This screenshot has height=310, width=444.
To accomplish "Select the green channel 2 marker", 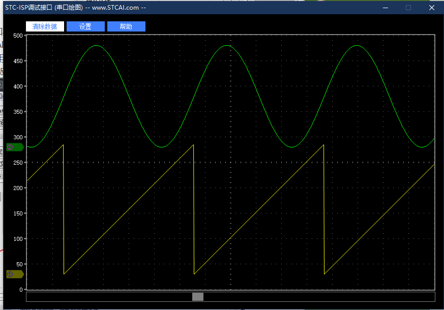I will pyautogui.click(x=15, y=147).
